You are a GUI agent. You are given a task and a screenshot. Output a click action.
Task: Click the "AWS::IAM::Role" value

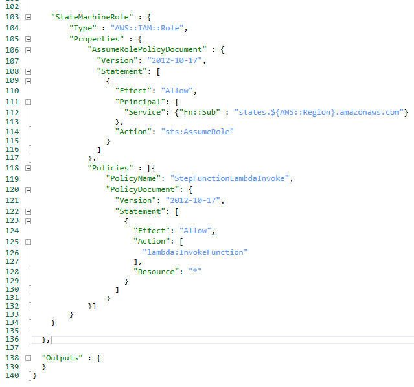coord(147,28)
